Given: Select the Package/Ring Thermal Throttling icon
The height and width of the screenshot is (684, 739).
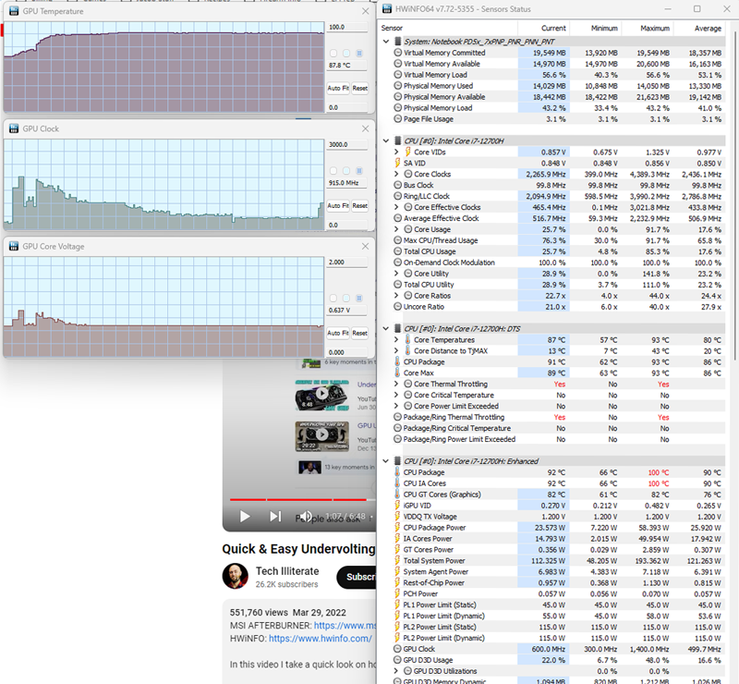Looking at the screenshot, I should click(397, 417).
